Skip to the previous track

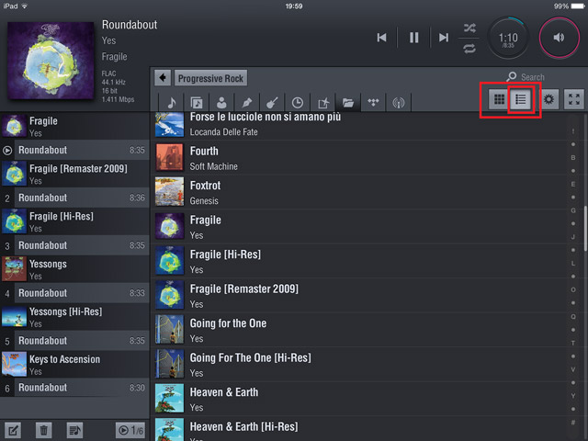(x=381, y=38)
